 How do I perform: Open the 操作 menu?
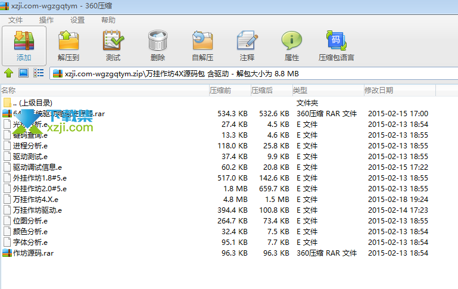(46, 20)
